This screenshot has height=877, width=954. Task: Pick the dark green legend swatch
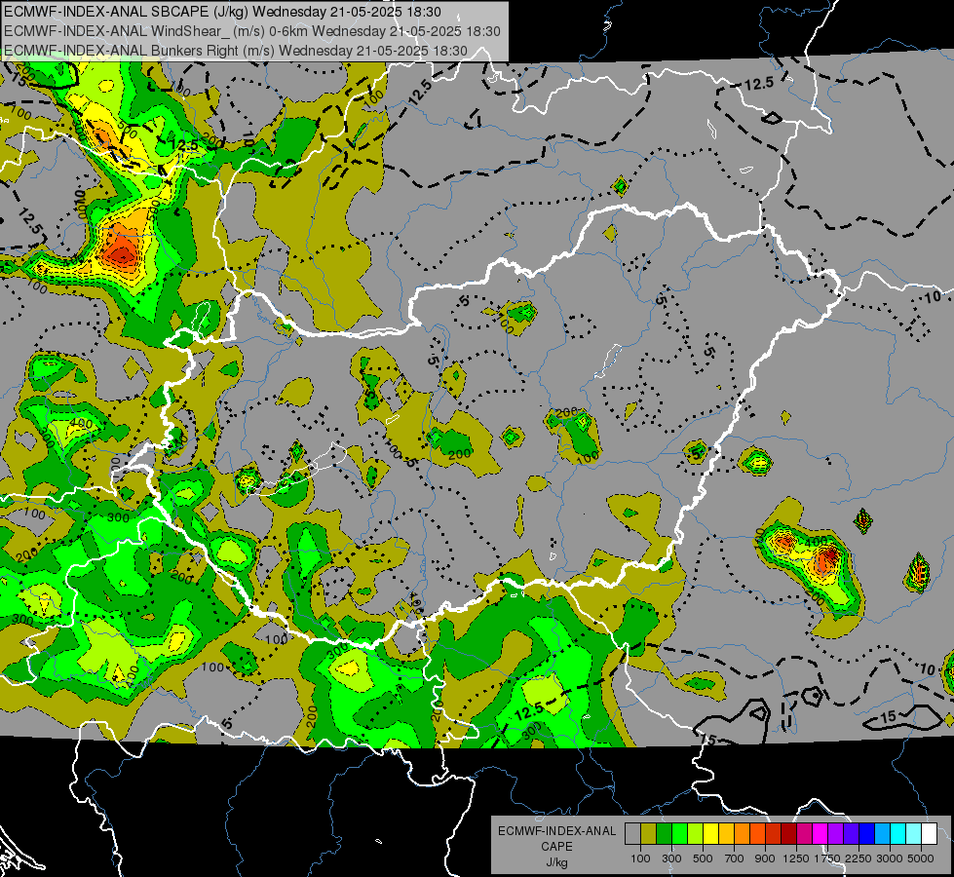[664, 834]
